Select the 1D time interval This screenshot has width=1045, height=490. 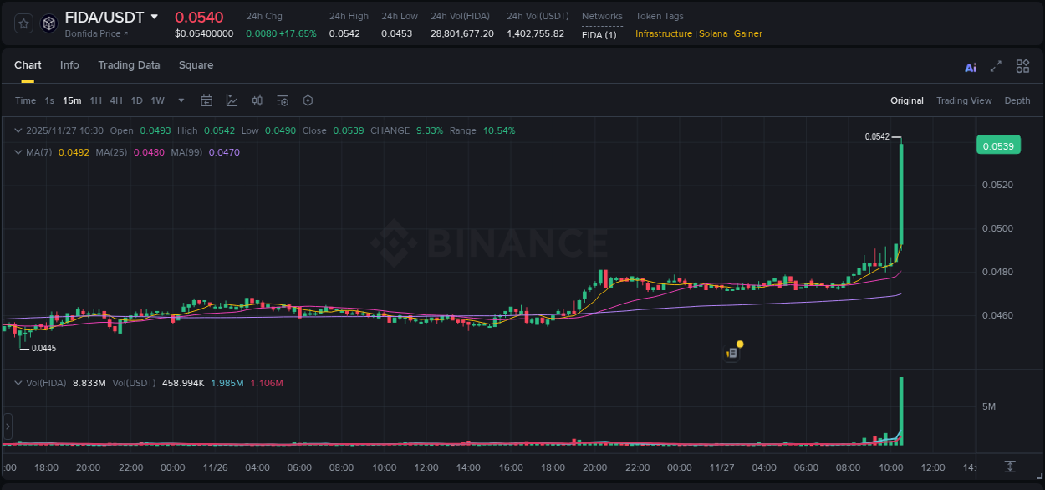click(x=136, y=100)
